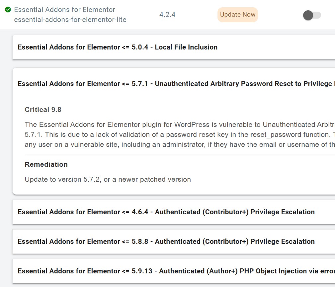Click the essential-addons-for-elementor-lite slug text
The width and height of the screenshot is (335, 287).
[x=70, y=20]
